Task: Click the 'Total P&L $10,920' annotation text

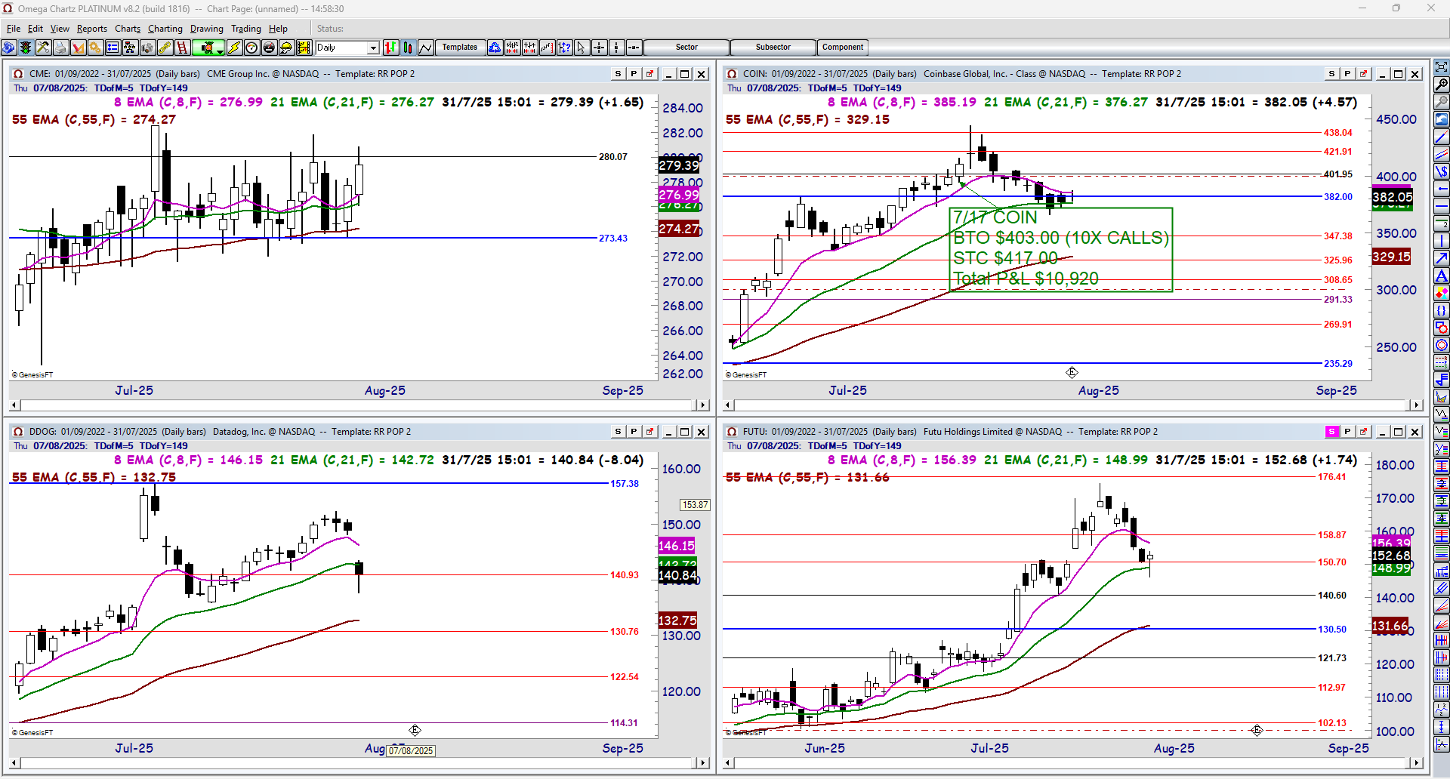Action: (1026, 279)
